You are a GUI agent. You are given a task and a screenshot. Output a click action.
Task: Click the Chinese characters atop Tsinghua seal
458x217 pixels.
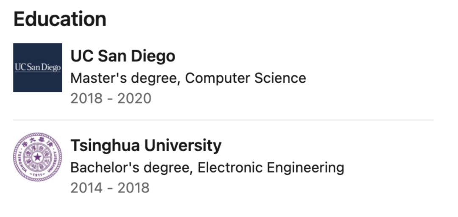tap(37, 140)
